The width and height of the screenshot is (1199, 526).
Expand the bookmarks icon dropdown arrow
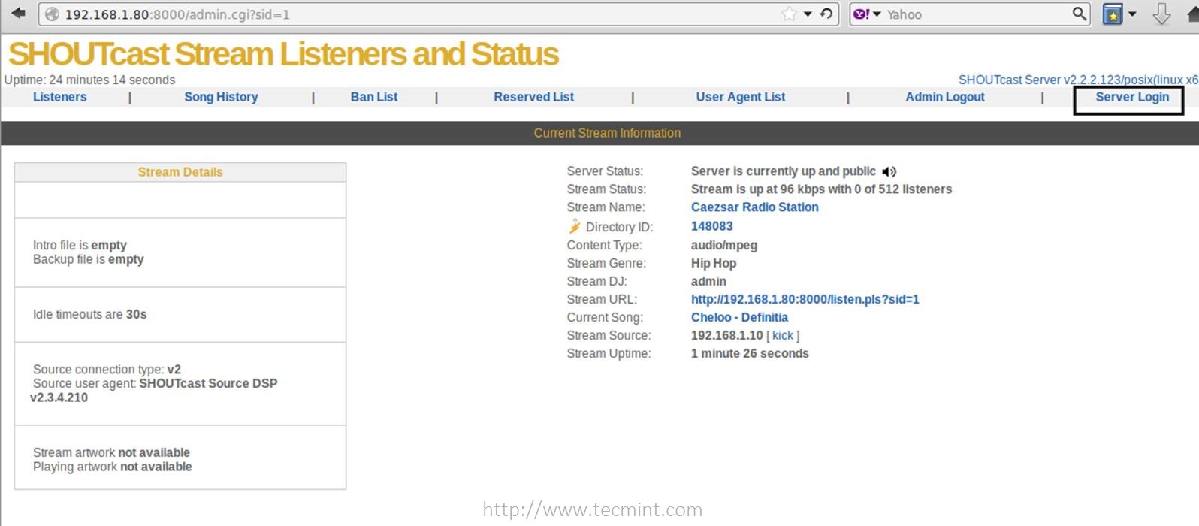coord(1132,14)
